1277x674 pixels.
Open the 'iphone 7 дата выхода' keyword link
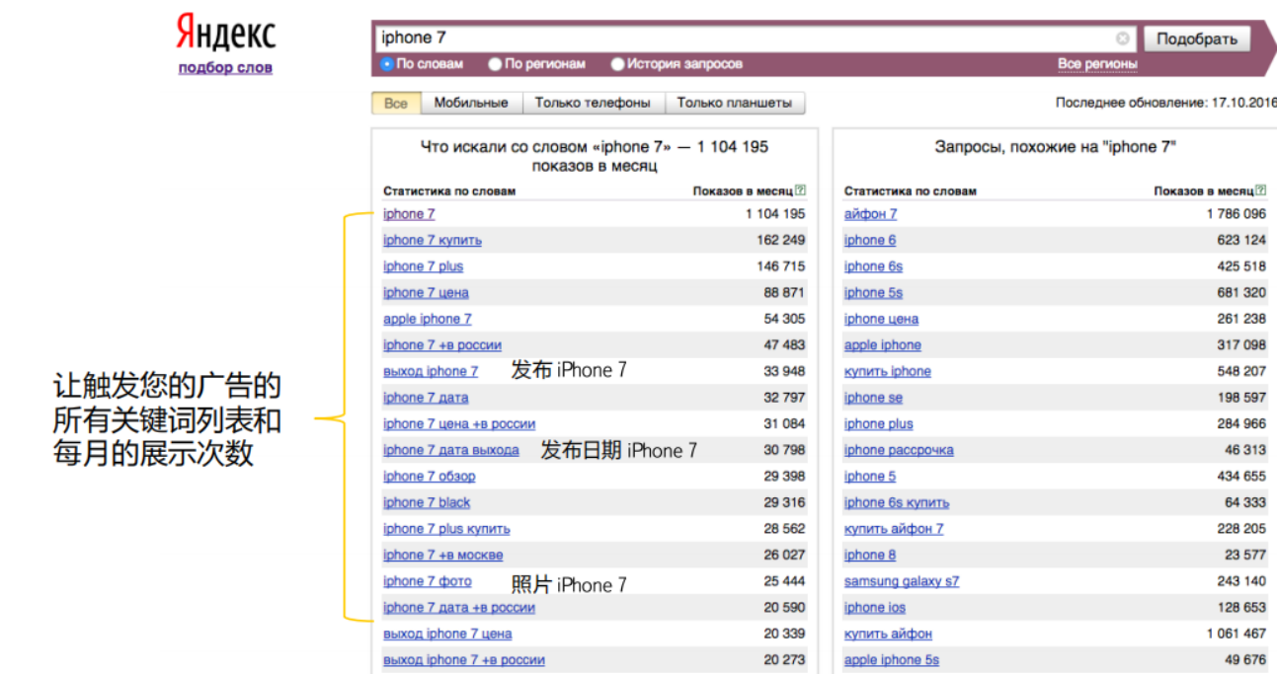click(x=451, y=450)
